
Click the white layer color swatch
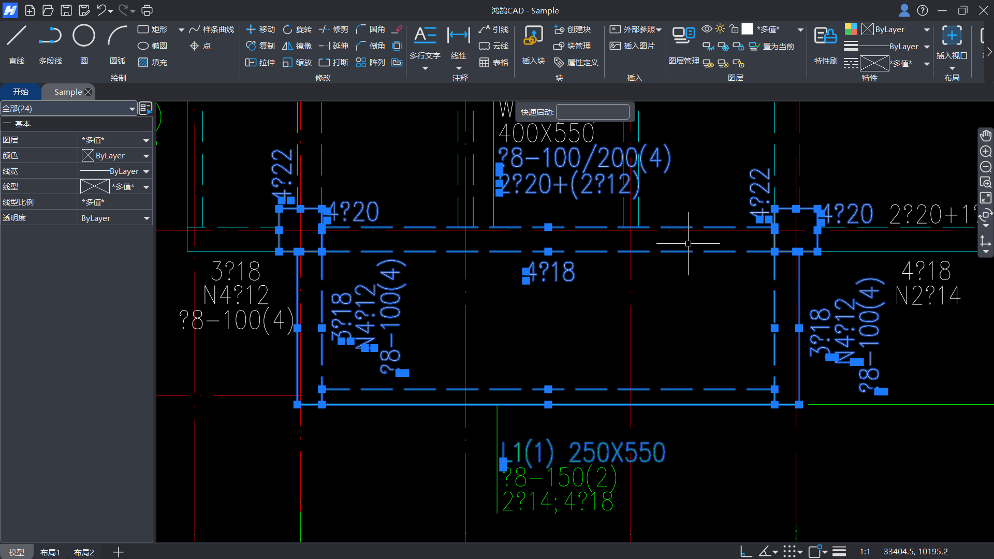[747, 29]
